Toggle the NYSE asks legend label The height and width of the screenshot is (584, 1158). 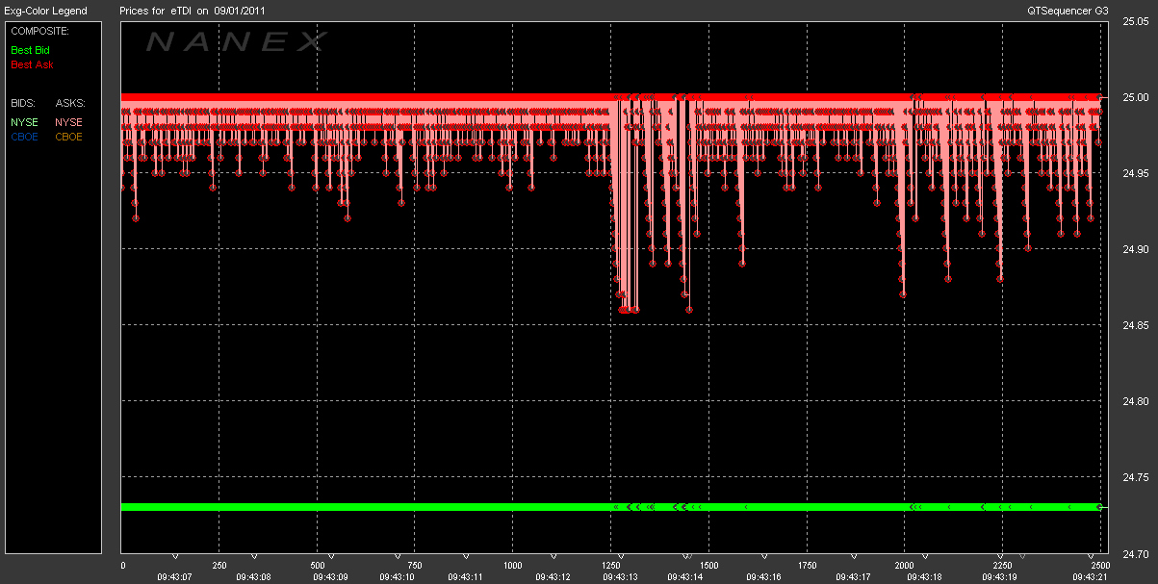[68, 122]
